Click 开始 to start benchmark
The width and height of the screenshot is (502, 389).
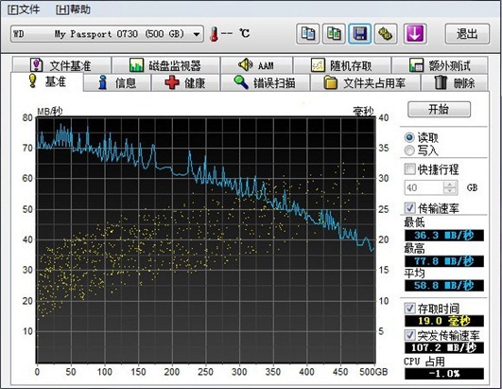point(439,109)
